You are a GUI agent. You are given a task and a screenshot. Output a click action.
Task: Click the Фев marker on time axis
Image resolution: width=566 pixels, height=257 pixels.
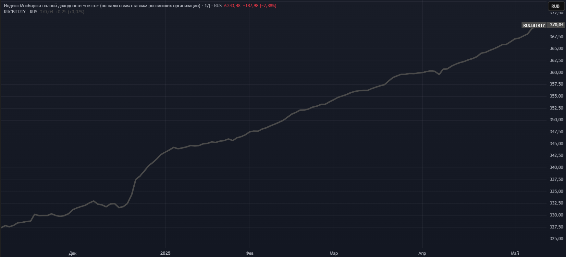click(x=250, y=253)
